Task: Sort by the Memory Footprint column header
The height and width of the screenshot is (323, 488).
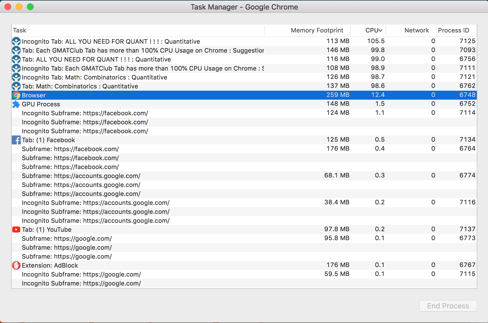Action: tap(317, 30)
